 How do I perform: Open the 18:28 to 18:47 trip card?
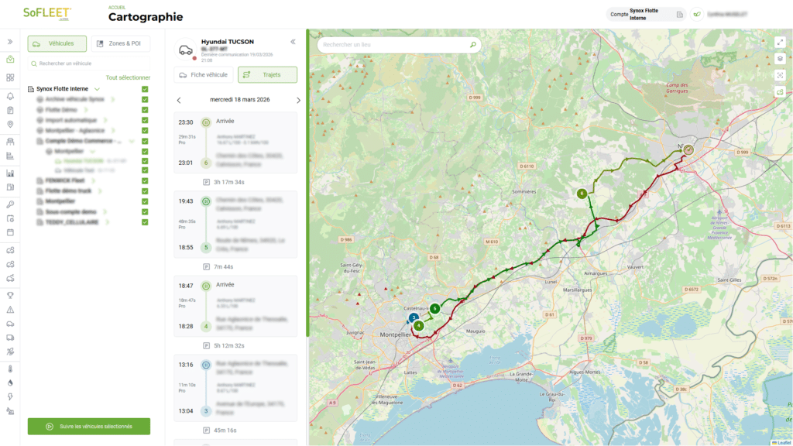(x=235, y=306)
